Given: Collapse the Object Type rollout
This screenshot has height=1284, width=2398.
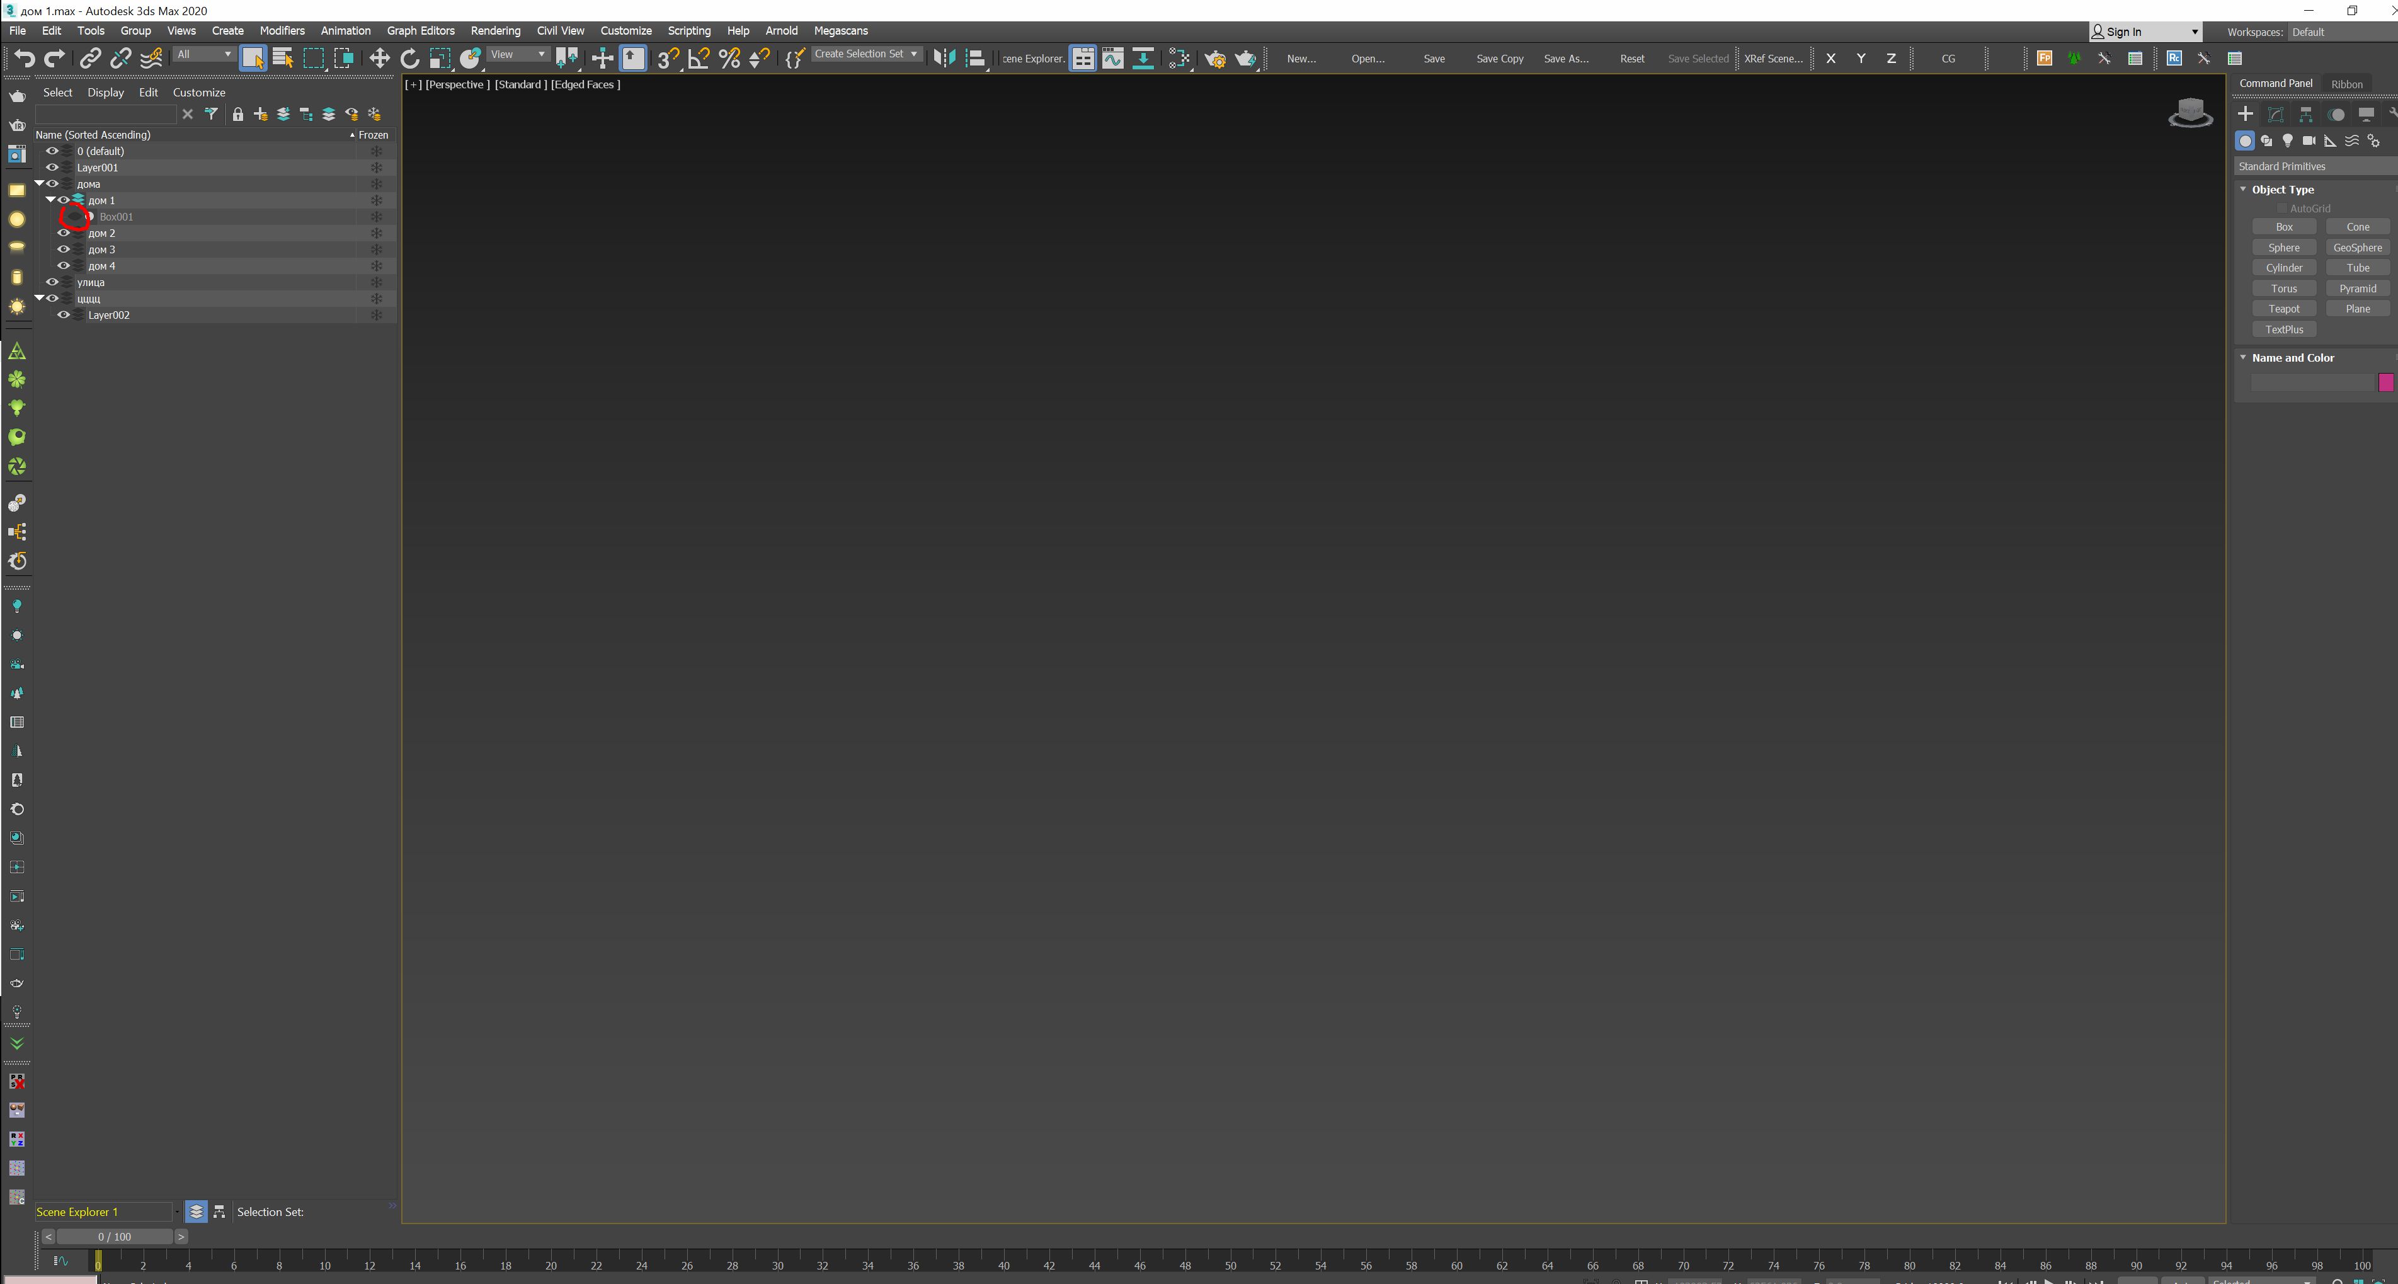Looking at the screenshot, I should (2242, 189).
